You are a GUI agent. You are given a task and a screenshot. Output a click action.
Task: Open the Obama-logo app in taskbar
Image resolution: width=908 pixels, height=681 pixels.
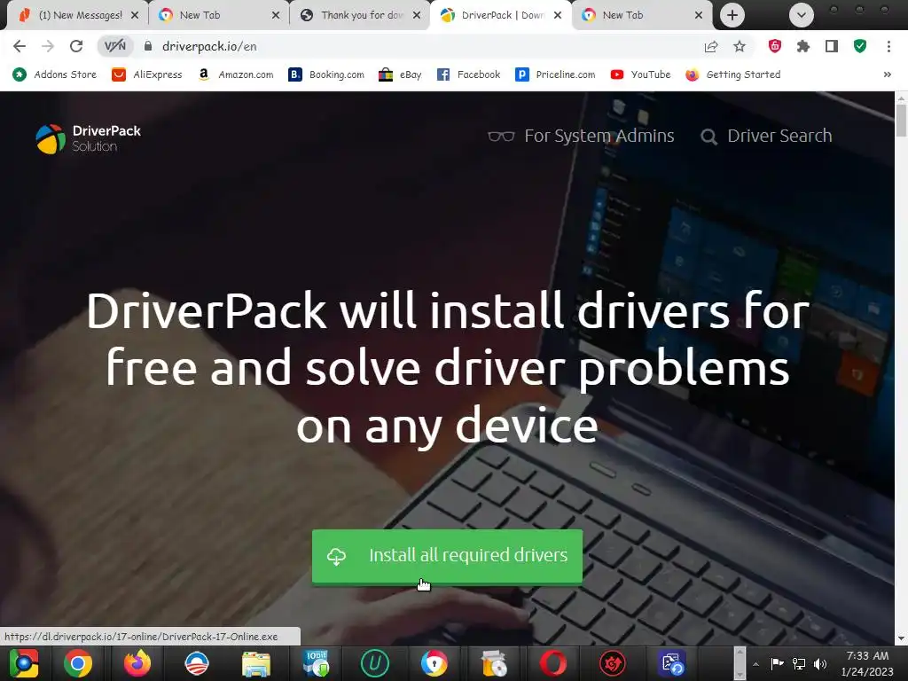pos(196,663)
